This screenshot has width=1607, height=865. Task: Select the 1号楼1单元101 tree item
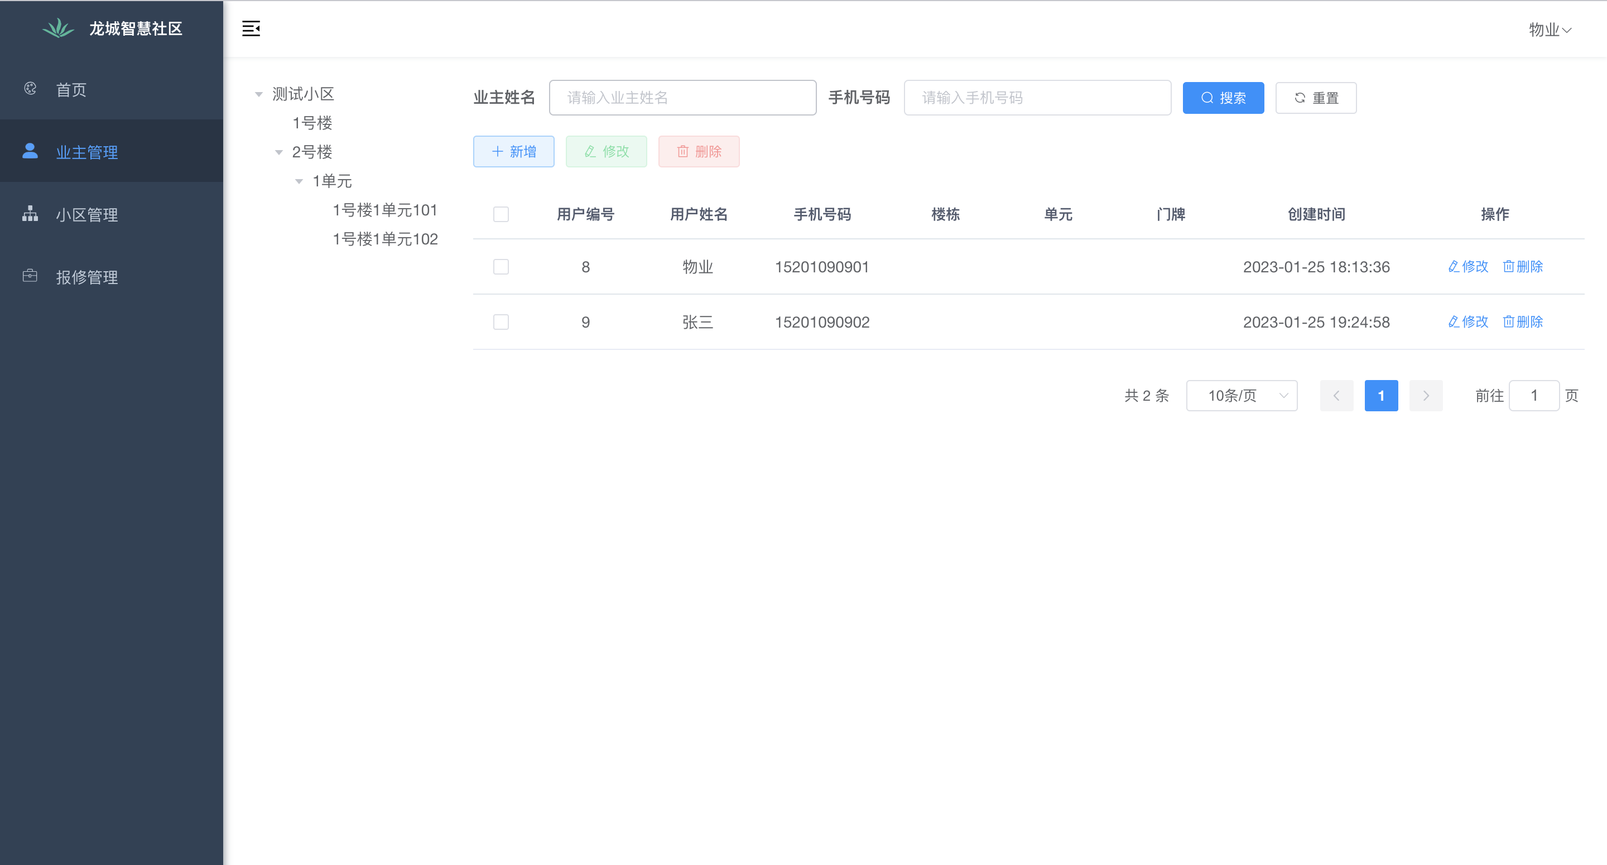coord(385,210)
